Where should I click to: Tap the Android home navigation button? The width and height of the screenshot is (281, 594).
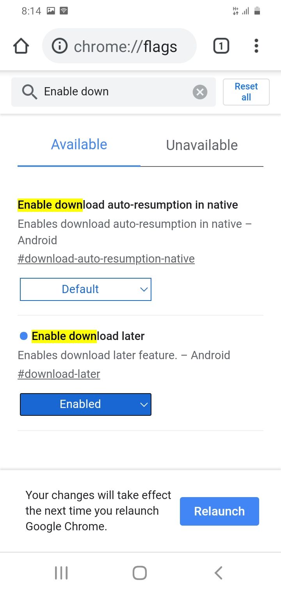[x=139, y=573]
